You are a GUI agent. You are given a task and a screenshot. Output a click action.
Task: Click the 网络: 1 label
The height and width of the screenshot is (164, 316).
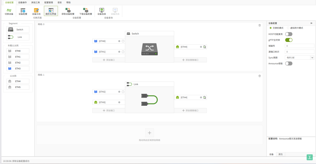[x=41, y=75]
